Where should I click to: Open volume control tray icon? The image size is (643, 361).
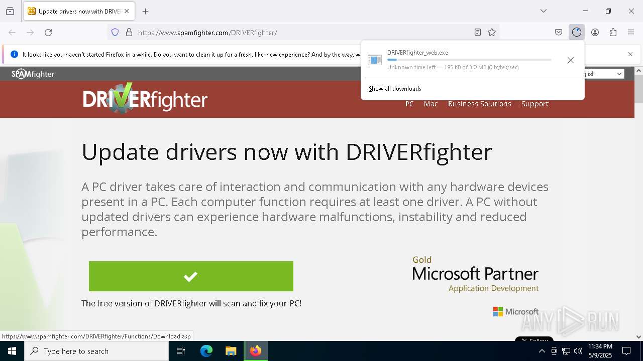pos(578,351)
